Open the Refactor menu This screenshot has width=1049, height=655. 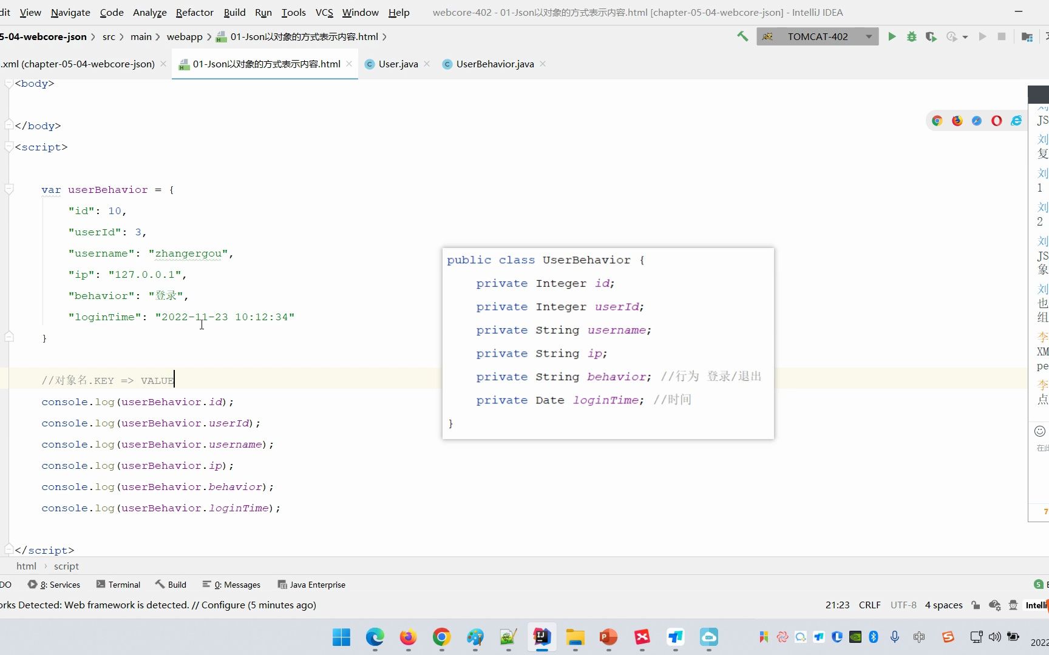(194, 12)
